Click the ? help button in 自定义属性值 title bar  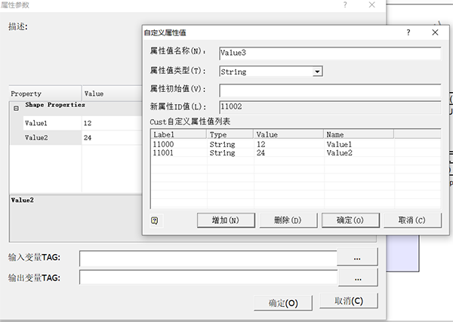point(408,33)
